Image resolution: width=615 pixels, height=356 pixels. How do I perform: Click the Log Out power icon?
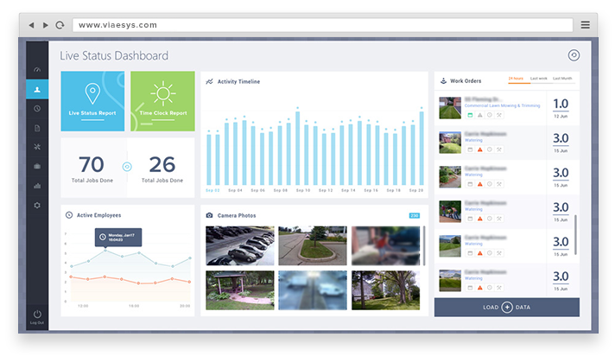pos(37,315)
